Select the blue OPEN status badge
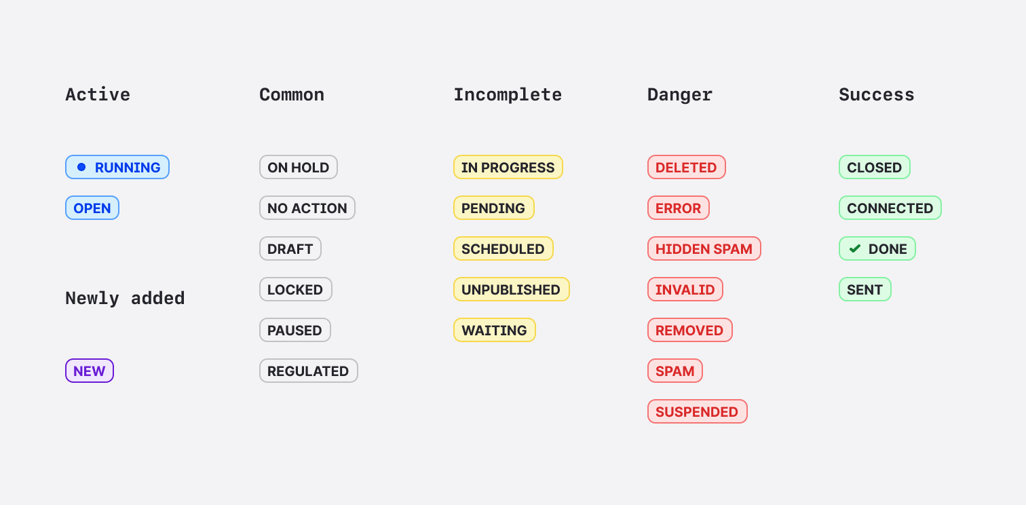This screenshot has height=505, width=1026. click(x=92, y=208)
